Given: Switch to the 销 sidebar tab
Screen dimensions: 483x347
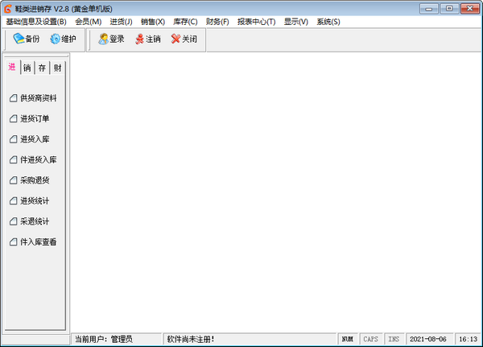Looking at the screenshot, I should click(x=27, y=68).
